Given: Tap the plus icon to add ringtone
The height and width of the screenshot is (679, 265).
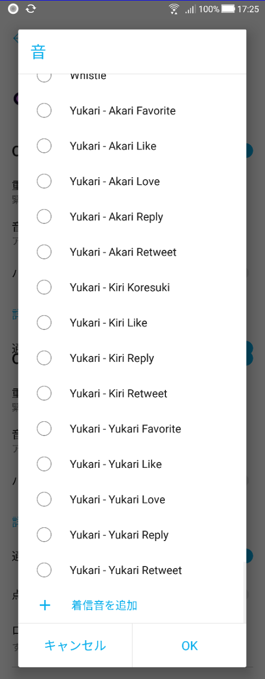Looking at the screenshot, I should pos(45,605).
